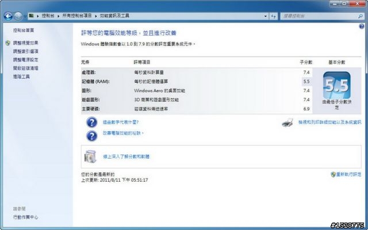368x230 pixels.
Task: Open 行動作業中心 under 請參閱
Action: click(x=25, y=217)
